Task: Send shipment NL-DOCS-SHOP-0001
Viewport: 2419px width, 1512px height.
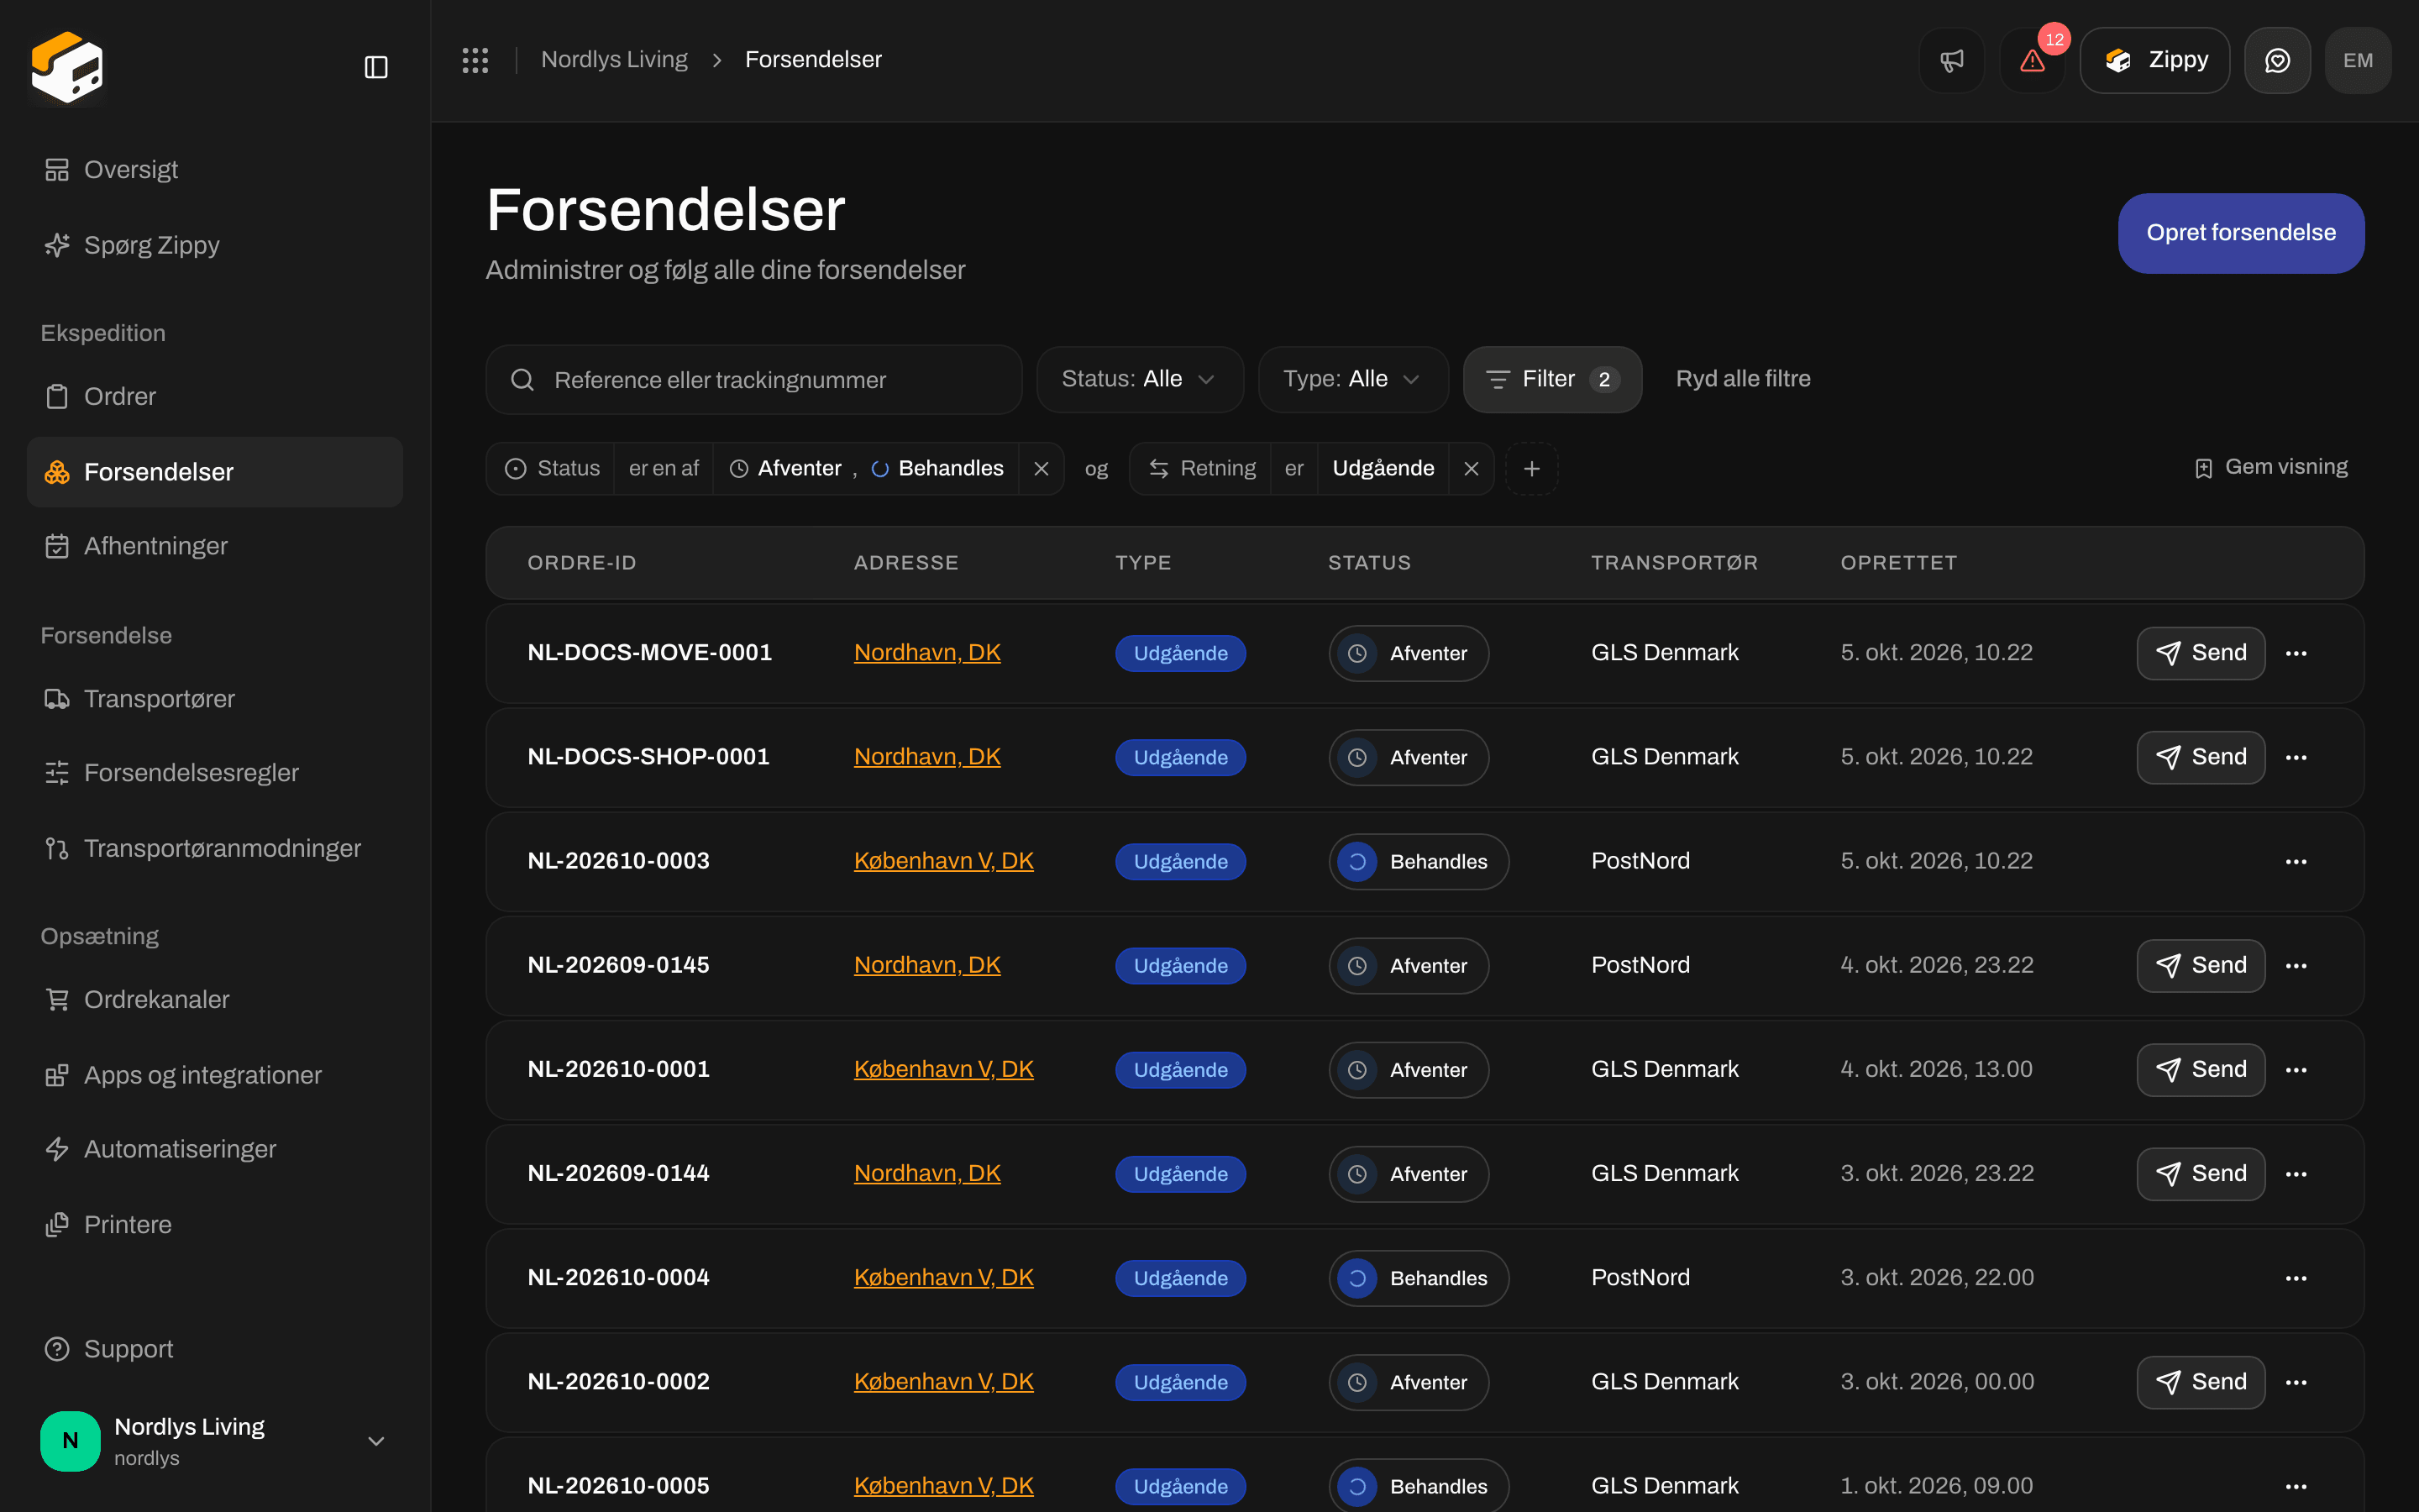Action: pos(2200,757)
